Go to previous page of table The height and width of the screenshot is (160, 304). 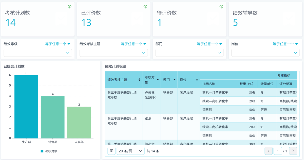click(x=269, y=151)
